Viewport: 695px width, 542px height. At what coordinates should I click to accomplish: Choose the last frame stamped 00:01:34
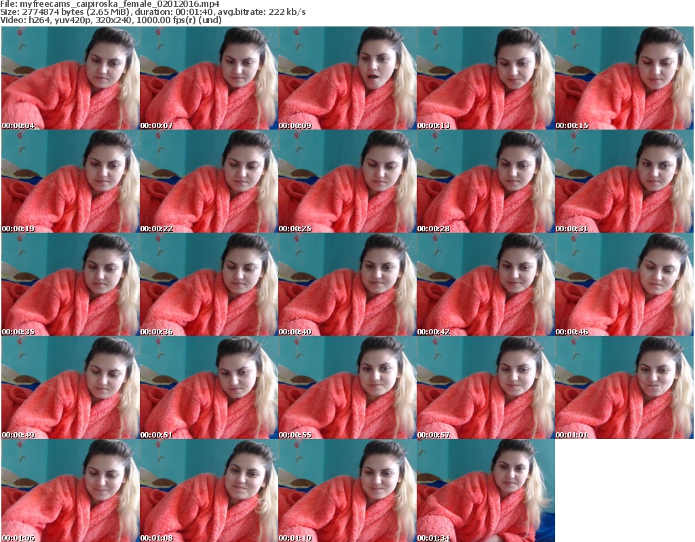[x=486, y=490]
